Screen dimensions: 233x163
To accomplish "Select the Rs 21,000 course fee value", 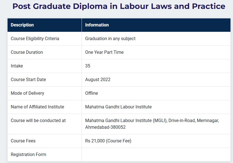I will click(108, 141).
